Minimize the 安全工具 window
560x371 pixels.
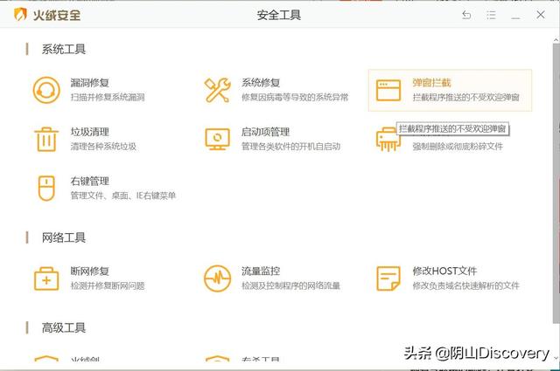tap(517, 16)
